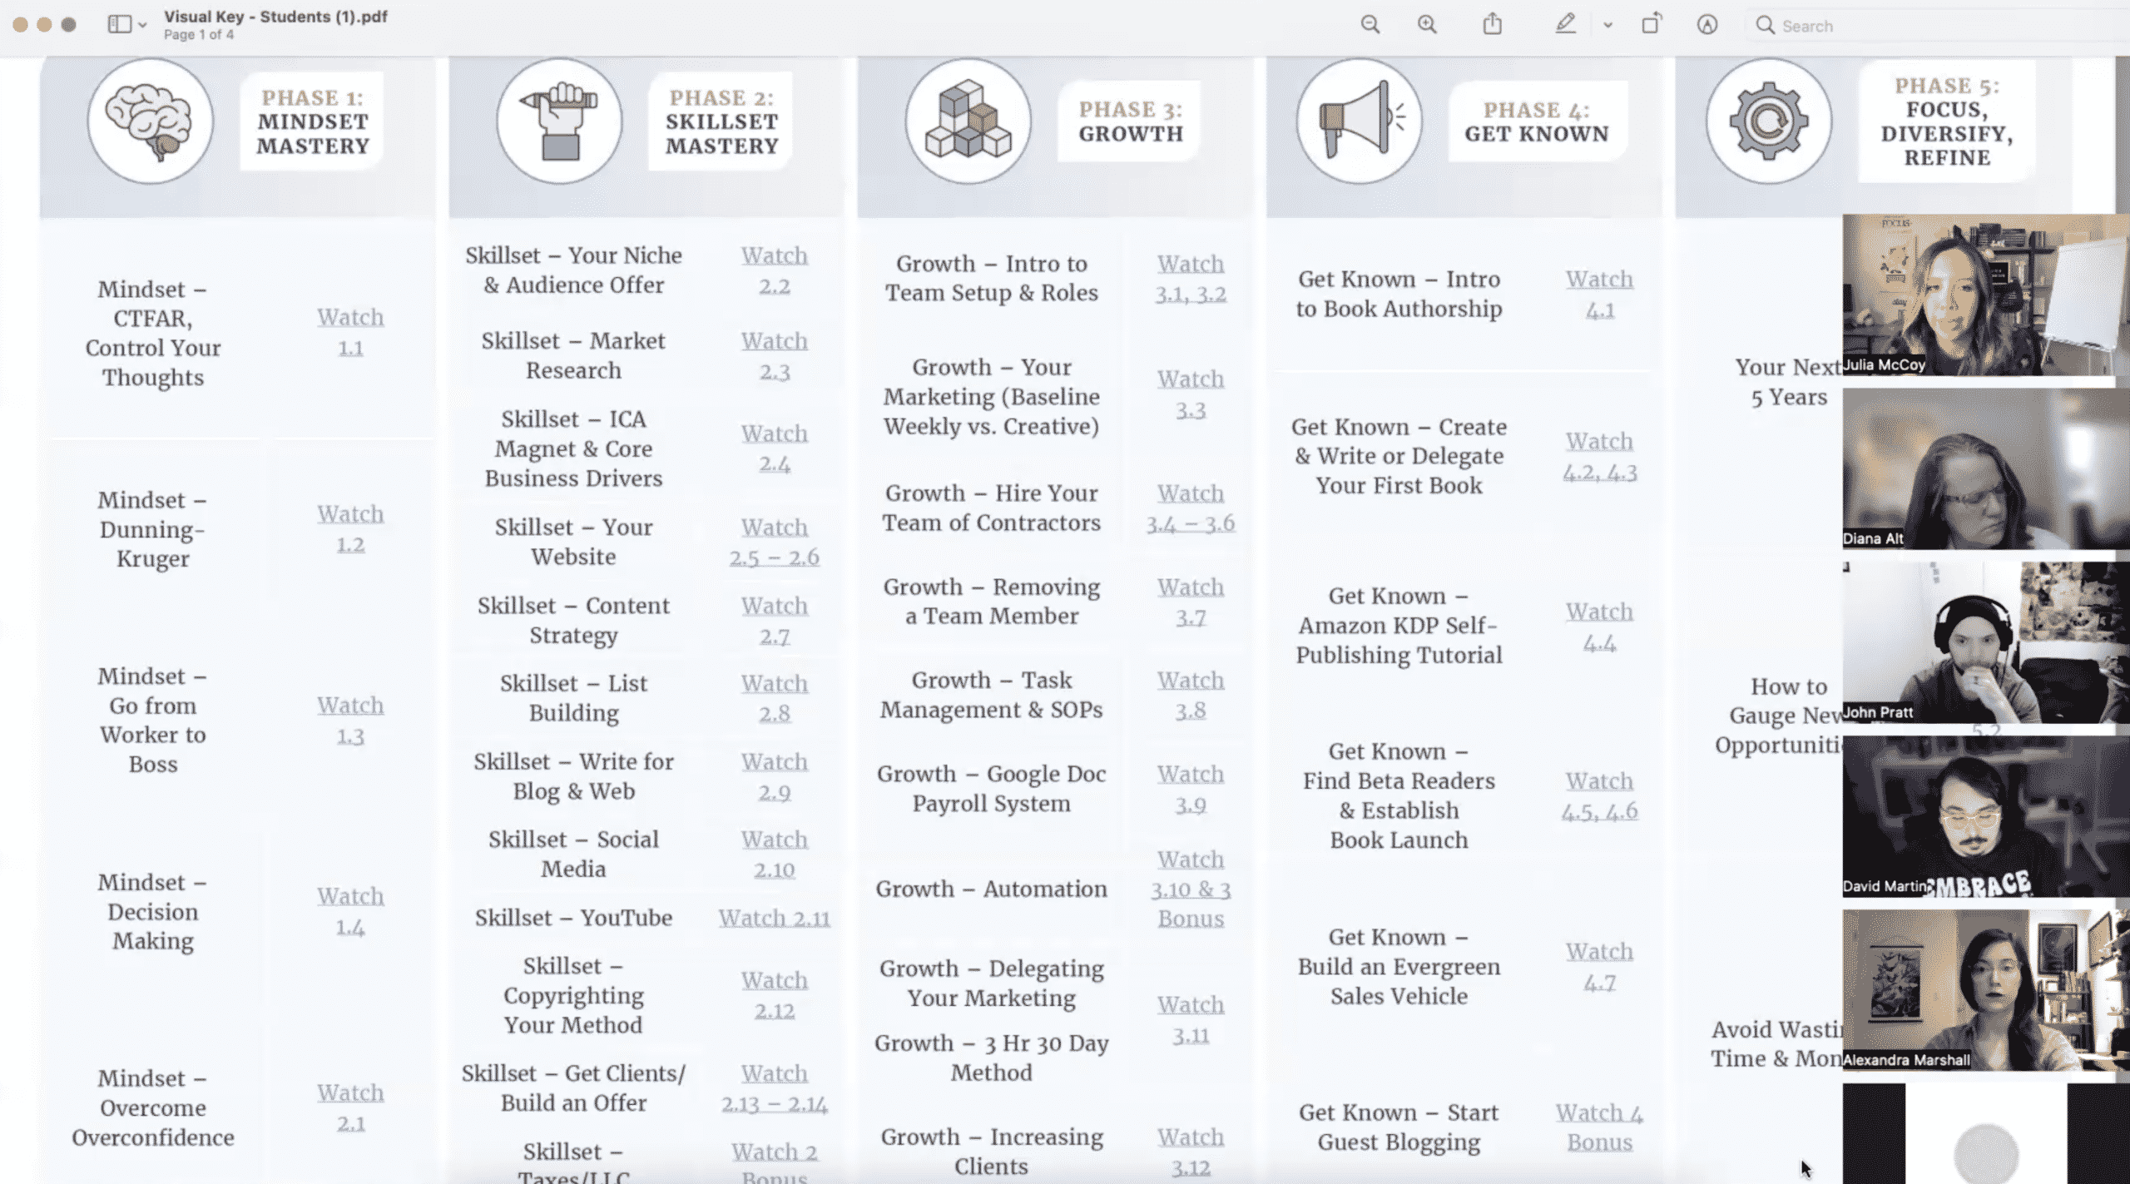Image resolution: width=2130 pixels, height=1184 pixels.
Task: Select Watch 4.1 for Get Known Intro to Book Authorship
Action: click(1599, 293)
